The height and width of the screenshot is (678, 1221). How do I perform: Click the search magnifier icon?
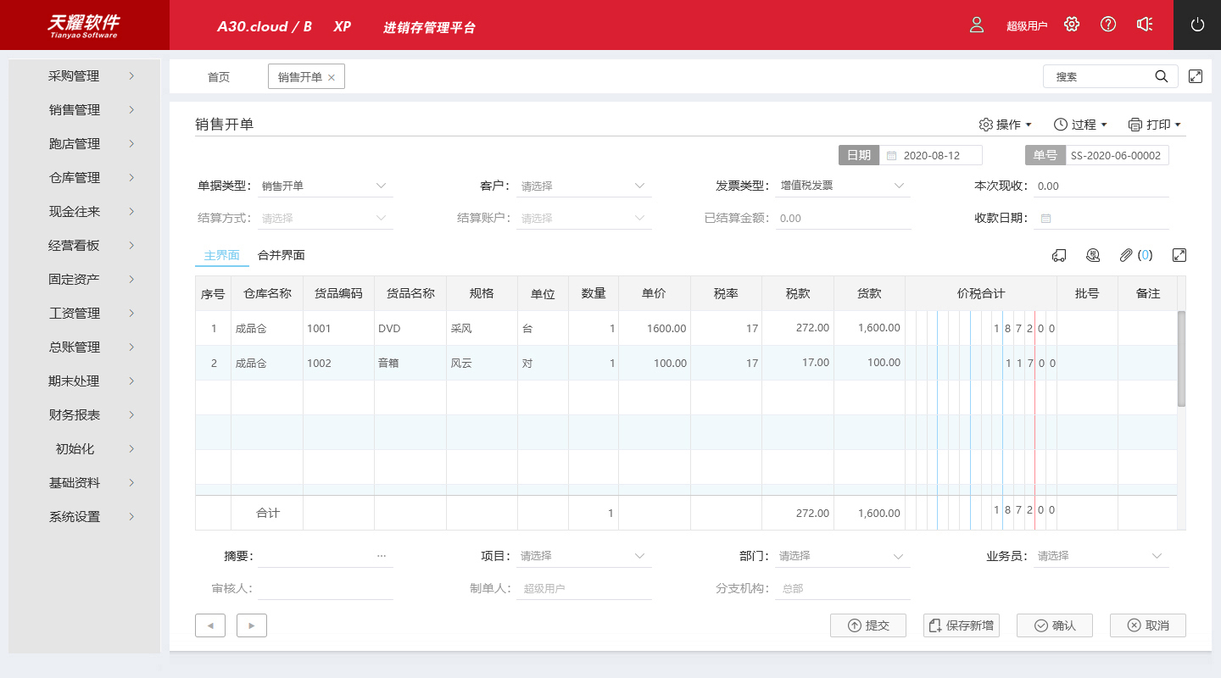point(1162,76)
